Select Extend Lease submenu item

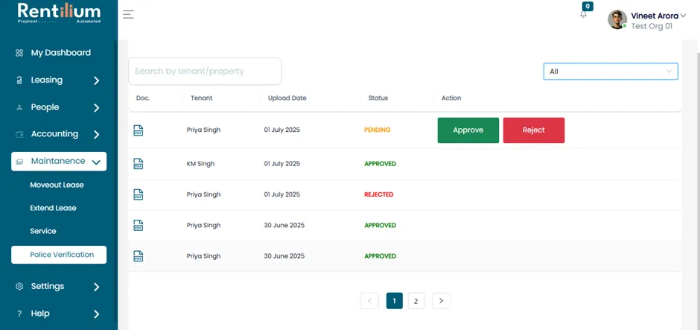pos(53,208)
